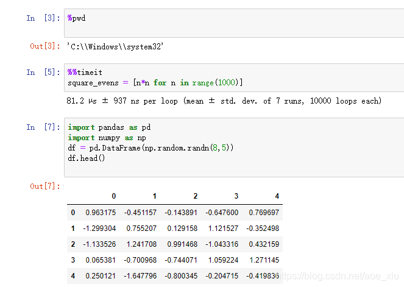Click column header 3 in dataframe
The image size is (404, 287).
236,196
